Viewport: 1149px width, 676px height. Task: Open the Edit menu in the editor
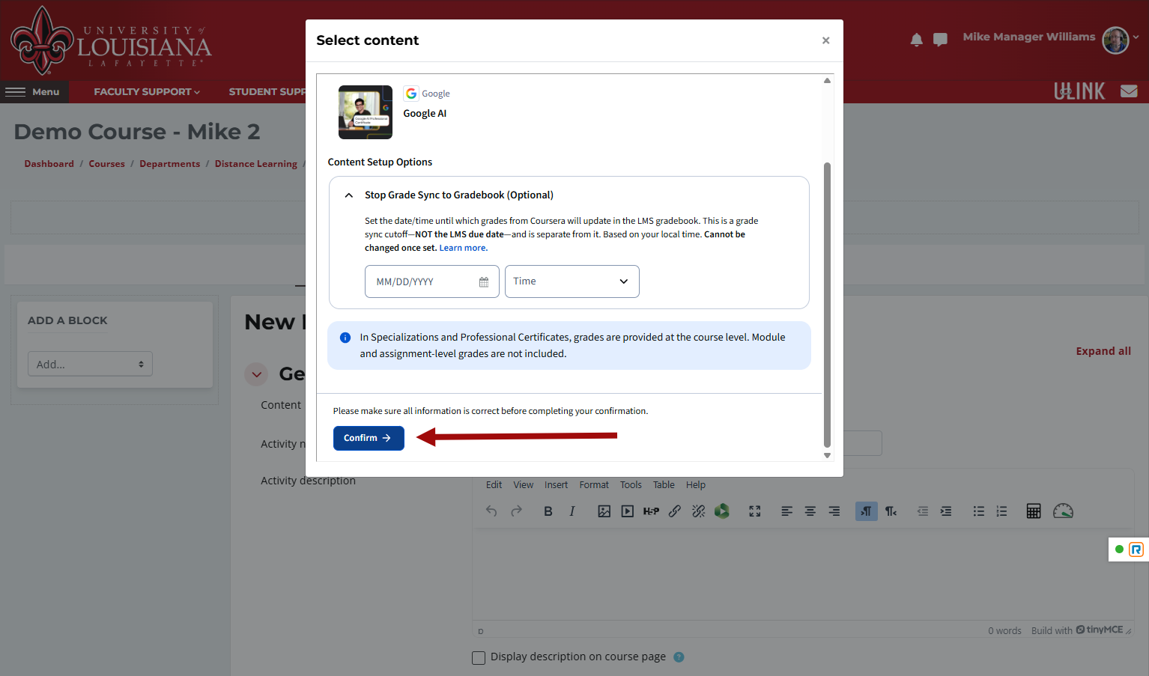[494, 485]
